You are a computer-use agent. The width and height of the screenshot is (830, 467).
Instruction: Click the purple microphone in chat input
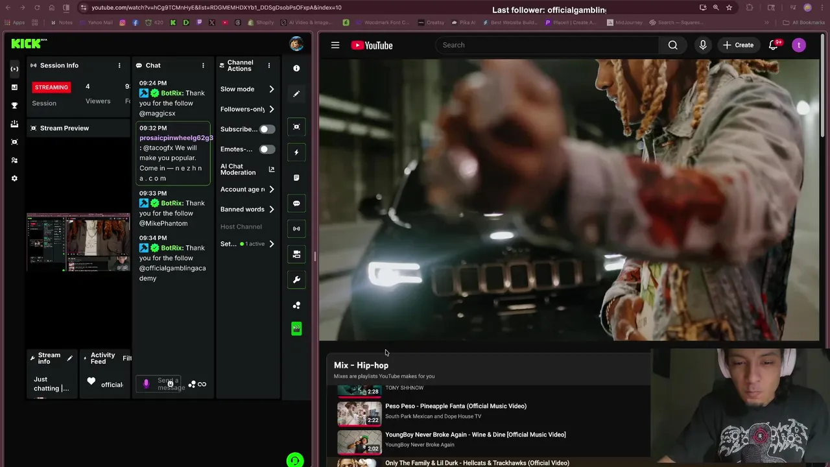(146, 384)
